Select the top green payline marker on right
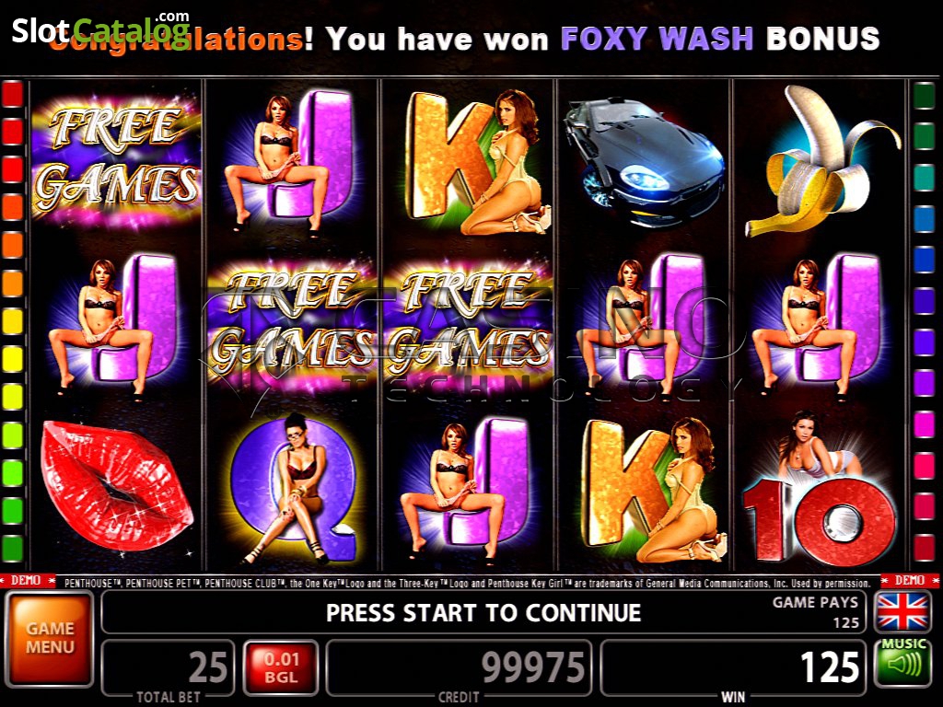Image resolution: width=943 pixels, height=707 pixels. coord(925,96)
